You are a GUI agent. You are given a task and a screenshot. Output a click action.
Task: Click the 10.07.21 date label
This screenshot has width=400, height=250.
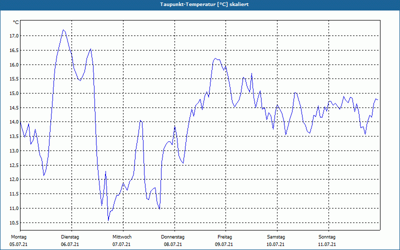[x=275, y=244]
